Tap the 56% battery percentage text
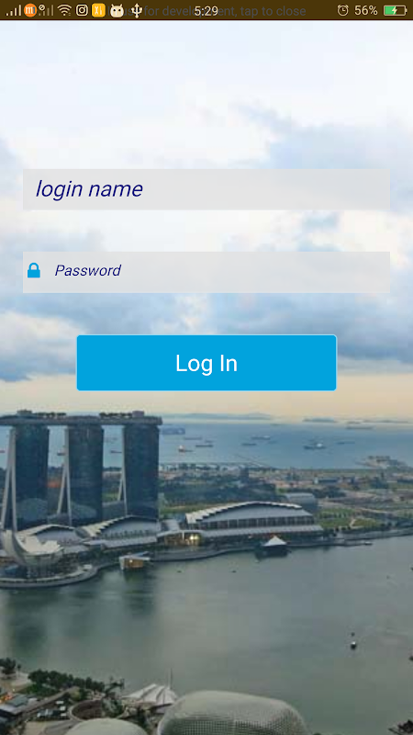The width and height of the screenshot is (413, 735). coord(365,10)
